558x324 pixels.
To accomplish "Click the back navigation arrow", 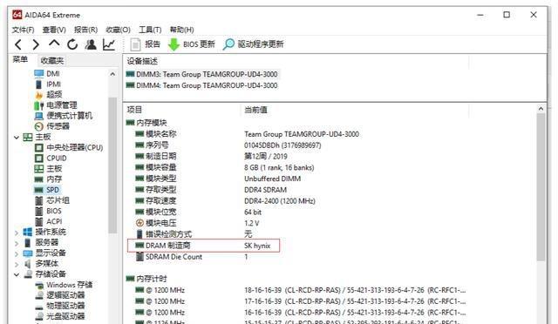I will click(18, 44).
